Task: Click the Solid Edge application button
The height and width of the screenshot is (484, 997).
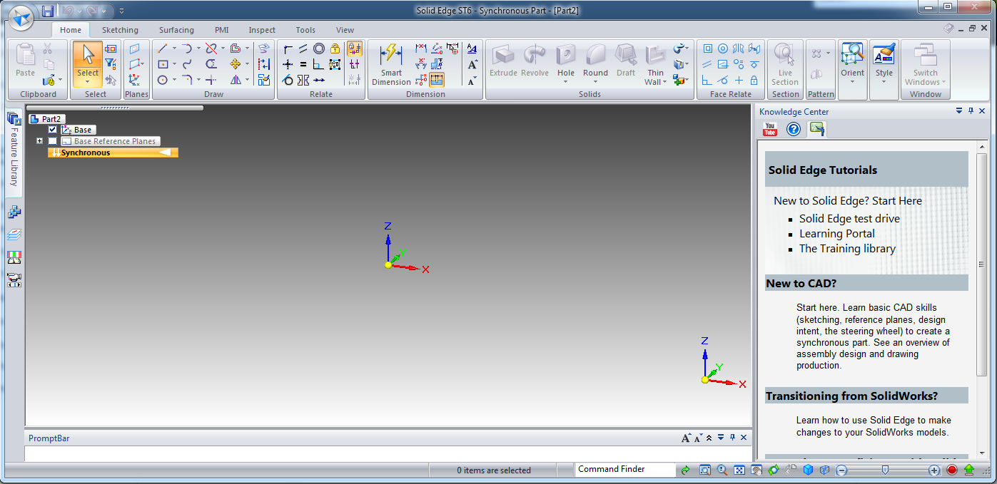Action: (x=21, y=16)
